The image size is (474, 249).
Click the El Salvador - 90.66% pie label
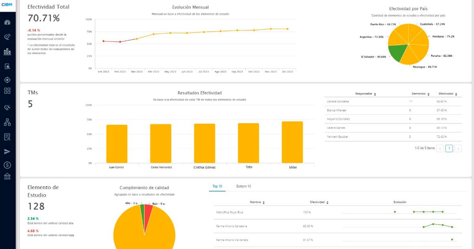point(374,57)
